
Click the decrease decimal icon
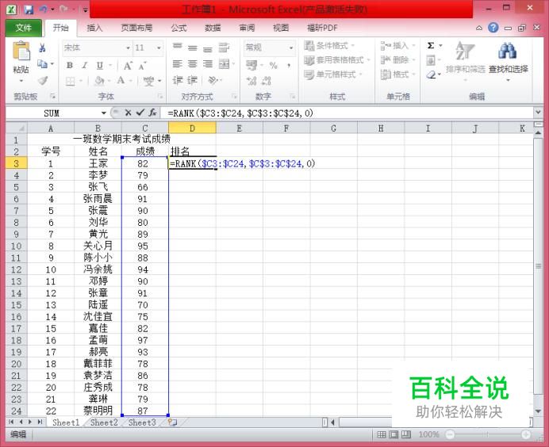tap(267, 81)
